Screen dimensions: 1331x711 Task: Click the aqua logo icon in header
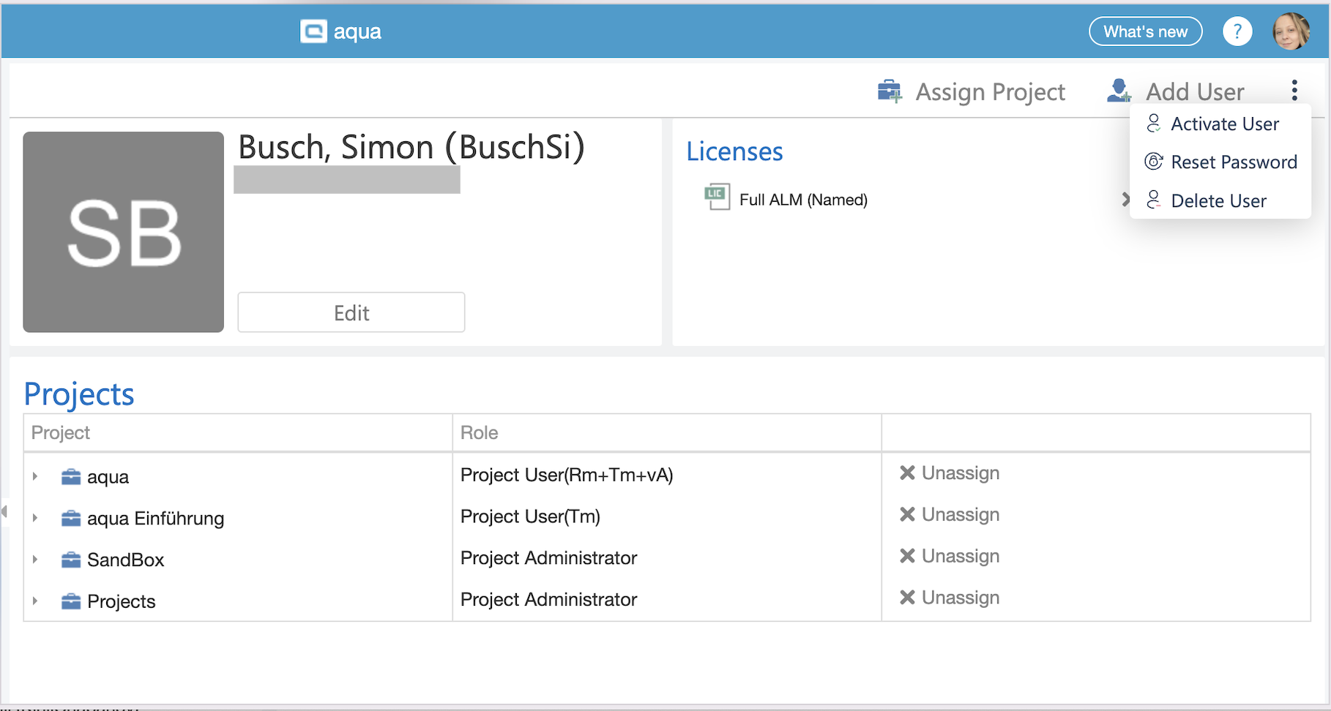click(313, 31)
